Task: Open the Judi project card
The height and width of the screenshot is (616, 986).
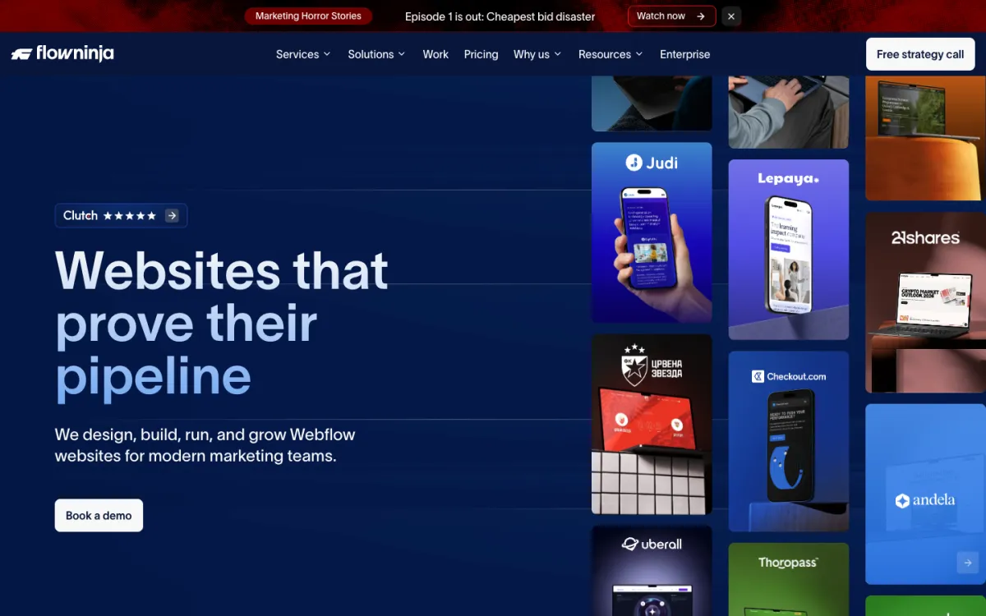Action: (x=652, y=232)
